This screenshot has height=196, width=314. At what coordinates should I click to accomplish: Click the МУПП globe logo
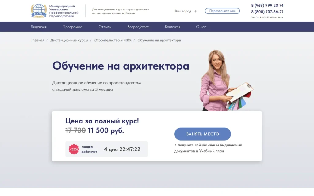point(39,11)
